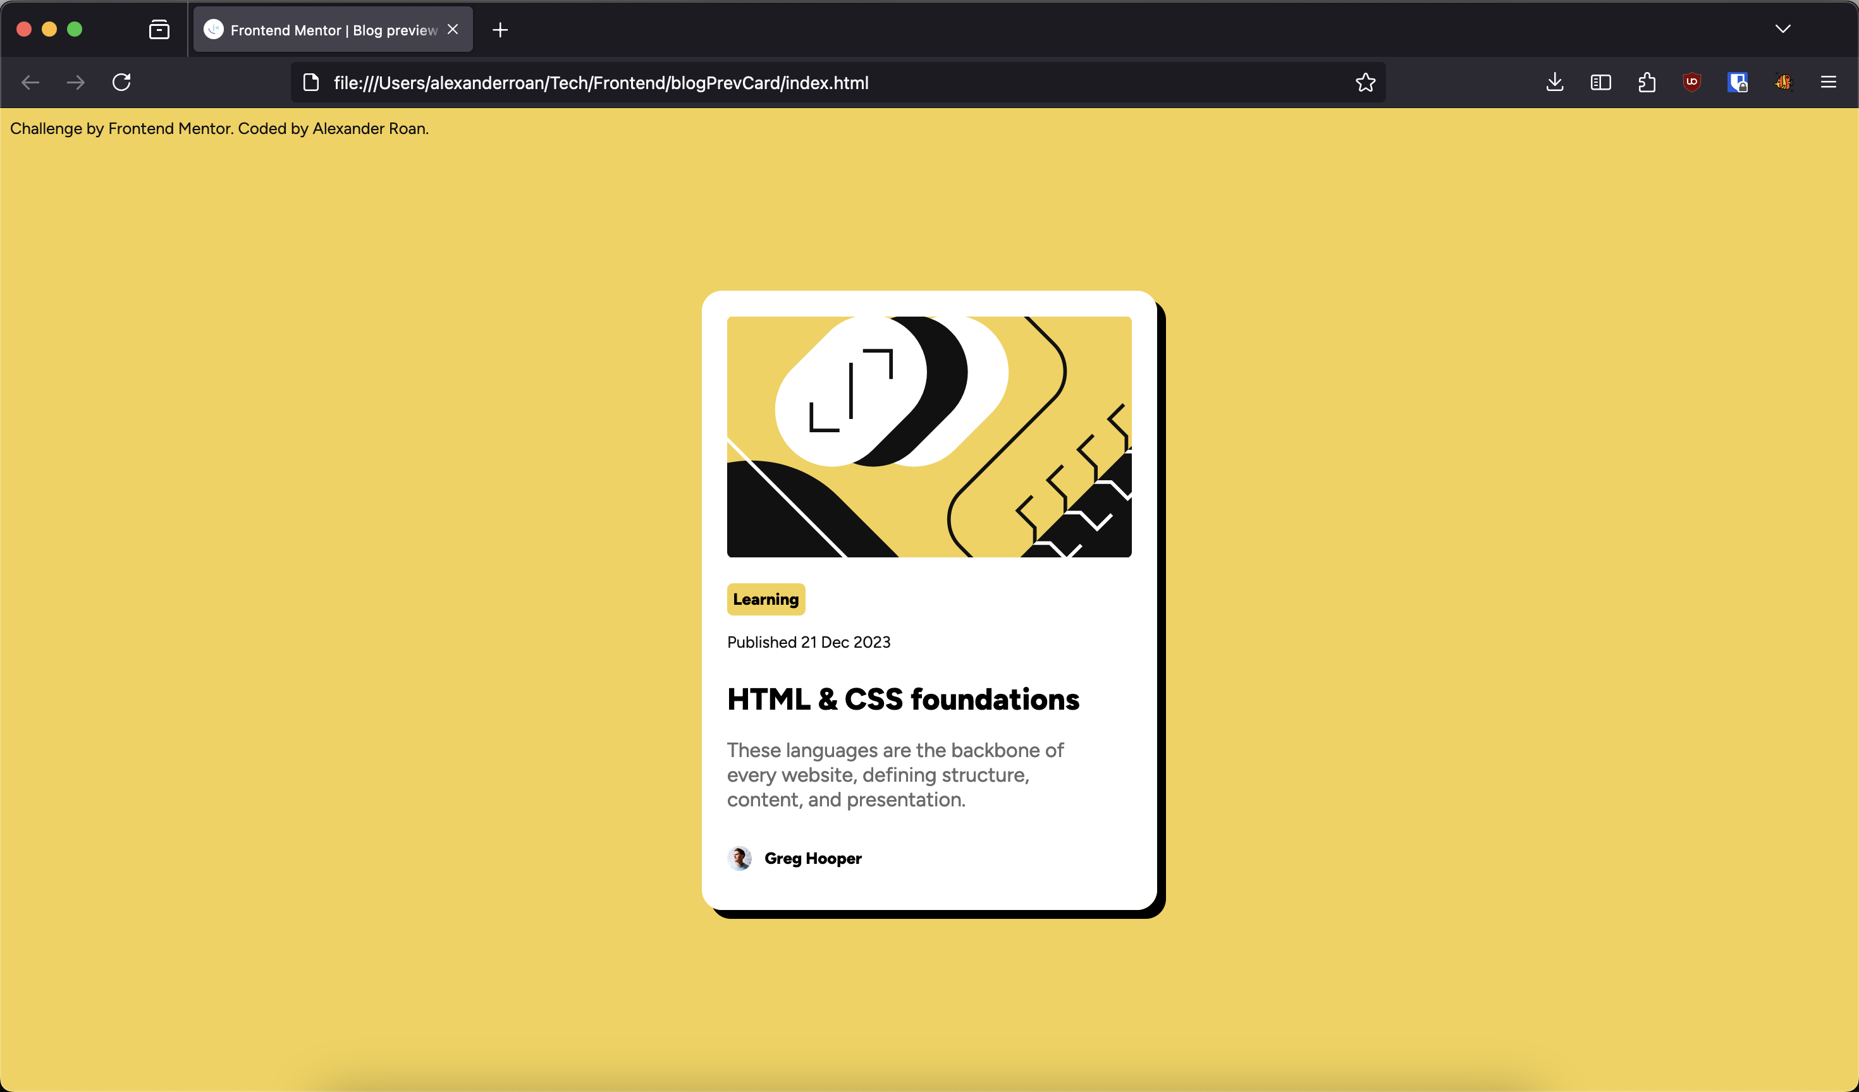Toggle the browser sidebar icon
1859x1092 pixels.
1600,82
